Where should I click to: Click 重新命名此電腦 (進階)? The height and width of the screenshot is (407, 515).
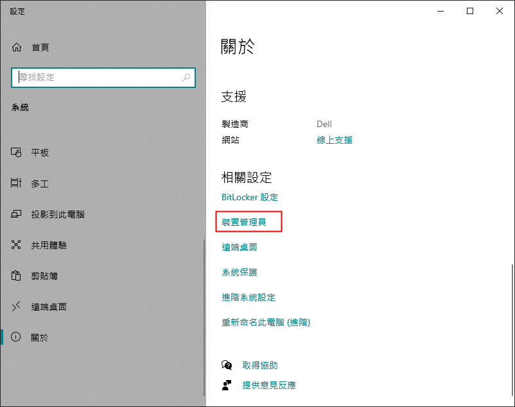(265, 322)
